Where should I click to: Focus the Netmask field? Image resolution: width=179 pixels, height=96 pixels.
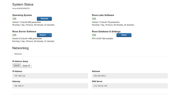point(130,76)
